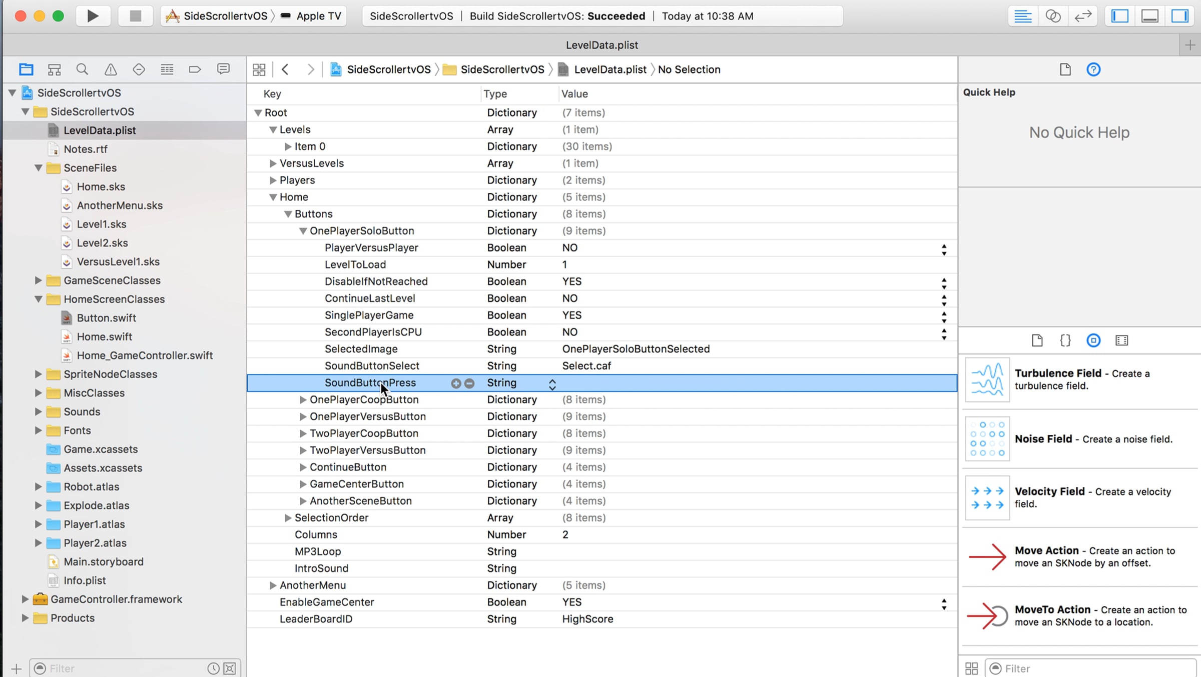Open the breakpoint navigator
1201x677 pixels.
coord(195,69)
